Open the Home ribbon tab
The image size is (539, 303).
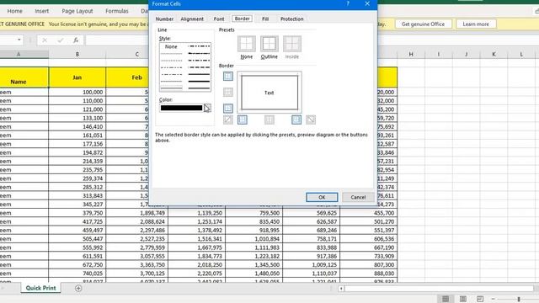tap(15, 11)
